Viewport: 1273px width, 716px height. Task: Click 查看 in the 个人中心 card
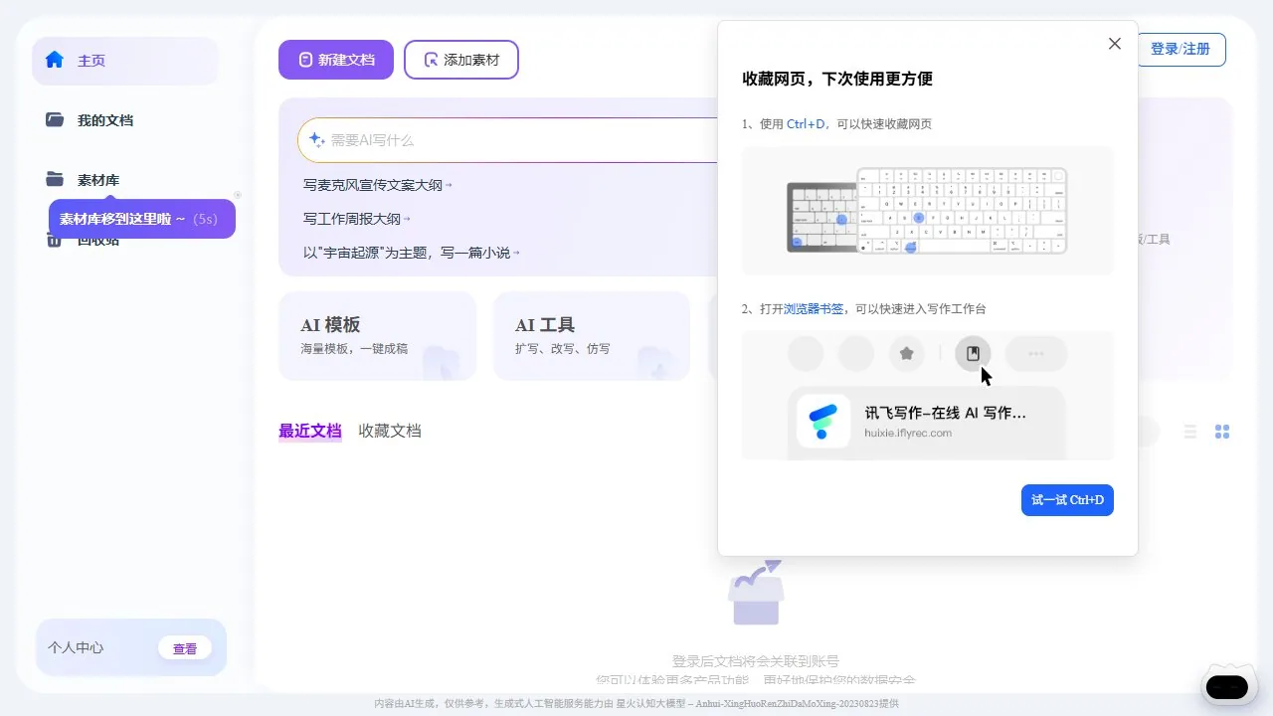pos(185,648)
